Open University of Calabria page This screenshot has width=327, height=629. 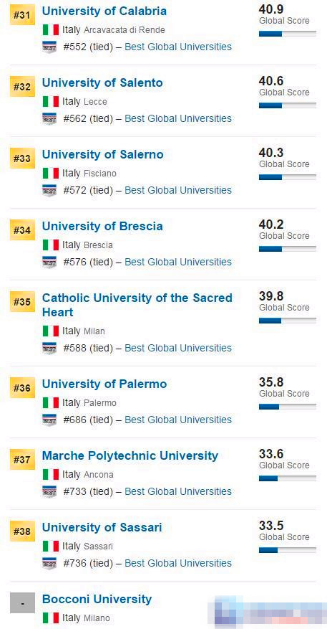tap(104, 11)
